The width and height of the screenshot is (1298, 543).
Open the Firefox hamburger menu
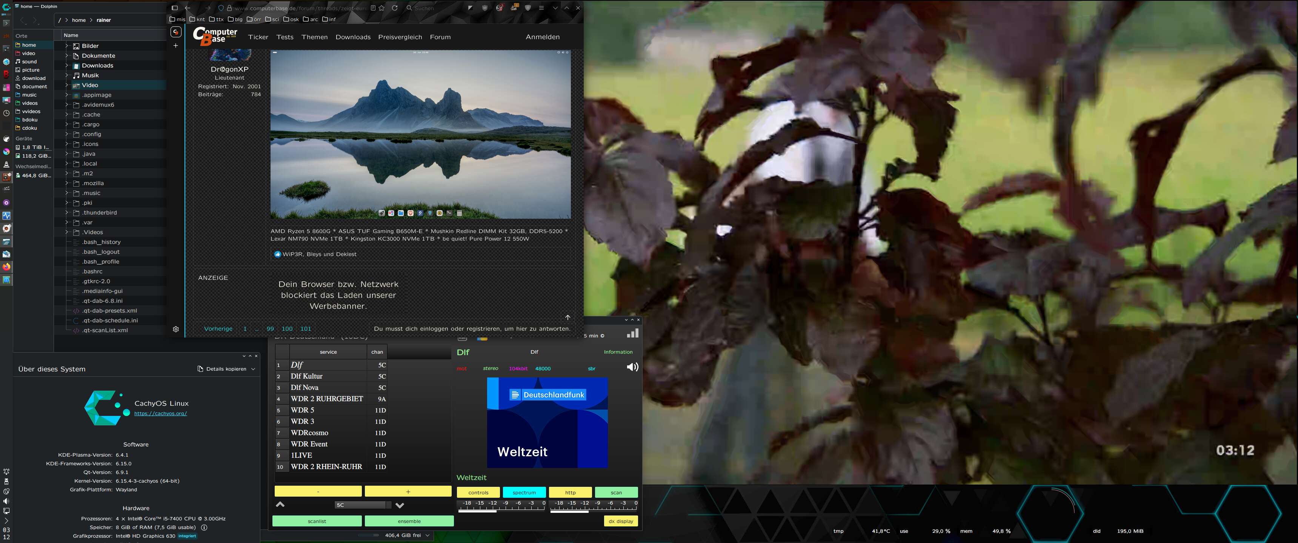point(541,8)
